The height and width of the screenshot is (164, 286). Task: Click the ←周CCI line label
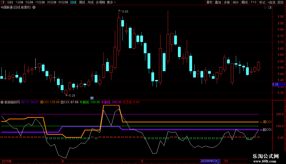[x=265, y=122]
